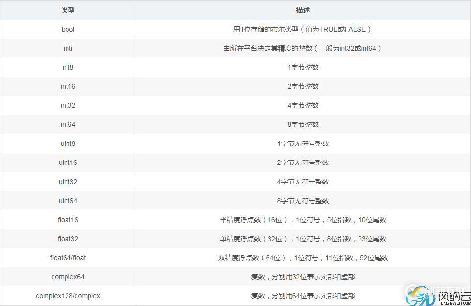
Task: Click the description 2字节整数
Action: [x=303, y=86]
